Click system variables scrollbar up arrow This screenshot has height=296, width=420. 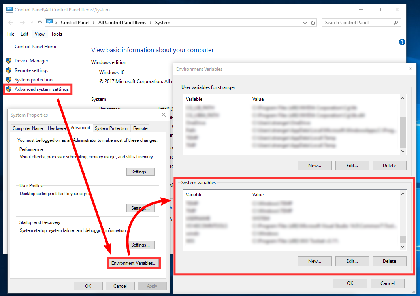[403, 194]
